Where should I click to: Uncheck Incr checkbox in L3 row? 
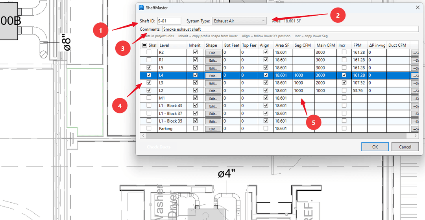click(x=344, y=82)
